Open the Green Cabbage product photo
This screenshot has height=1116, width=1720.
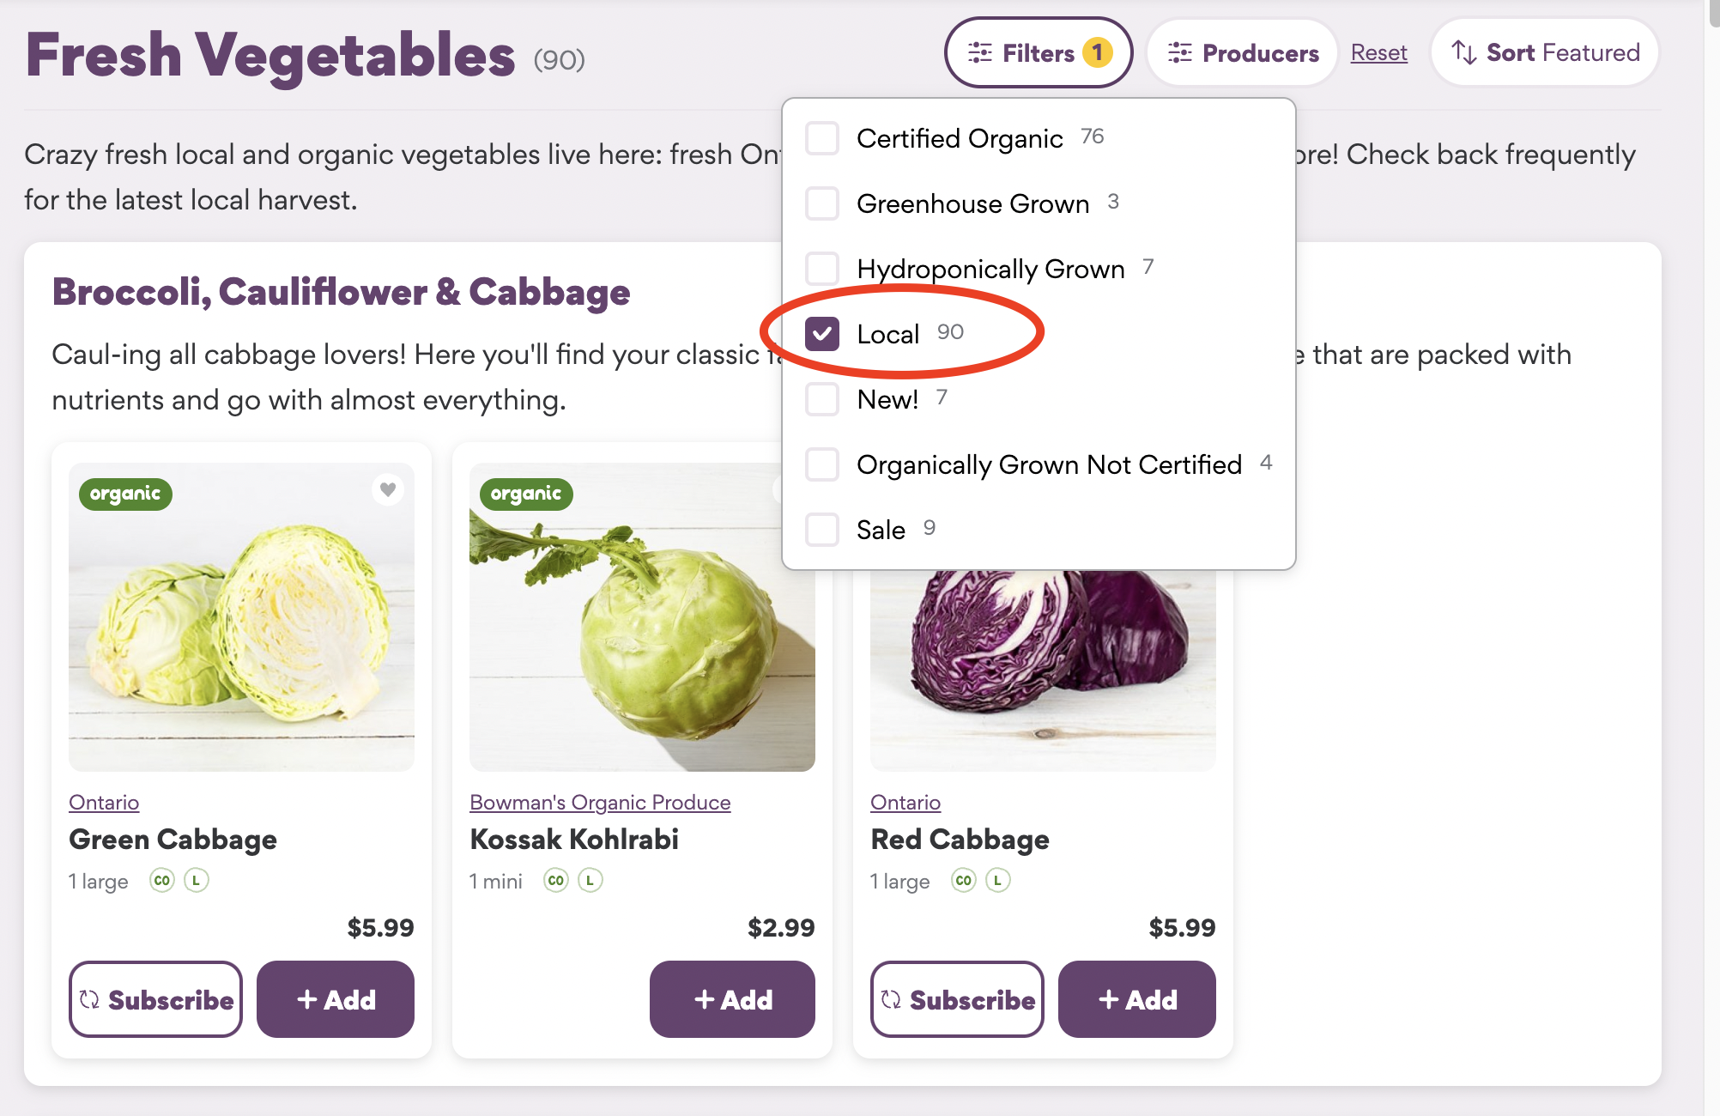click(x=241, y=635)
